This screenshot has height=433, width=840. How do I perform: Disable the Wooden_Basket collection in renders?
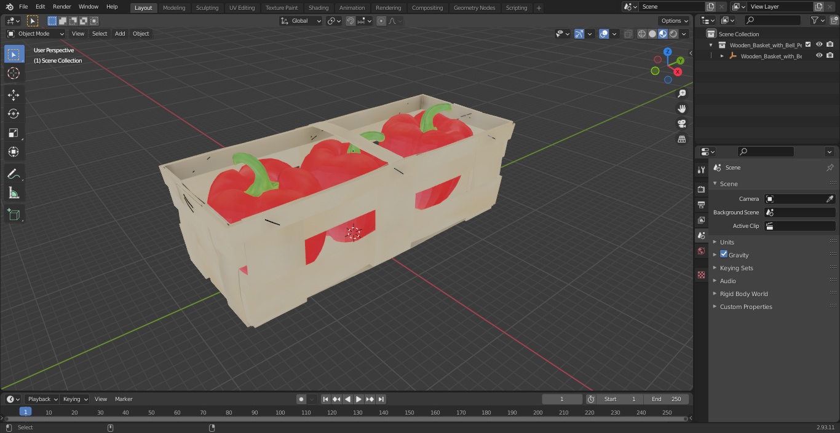click(830, 44)
